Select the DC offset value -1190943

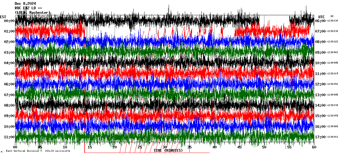(332, 53)
